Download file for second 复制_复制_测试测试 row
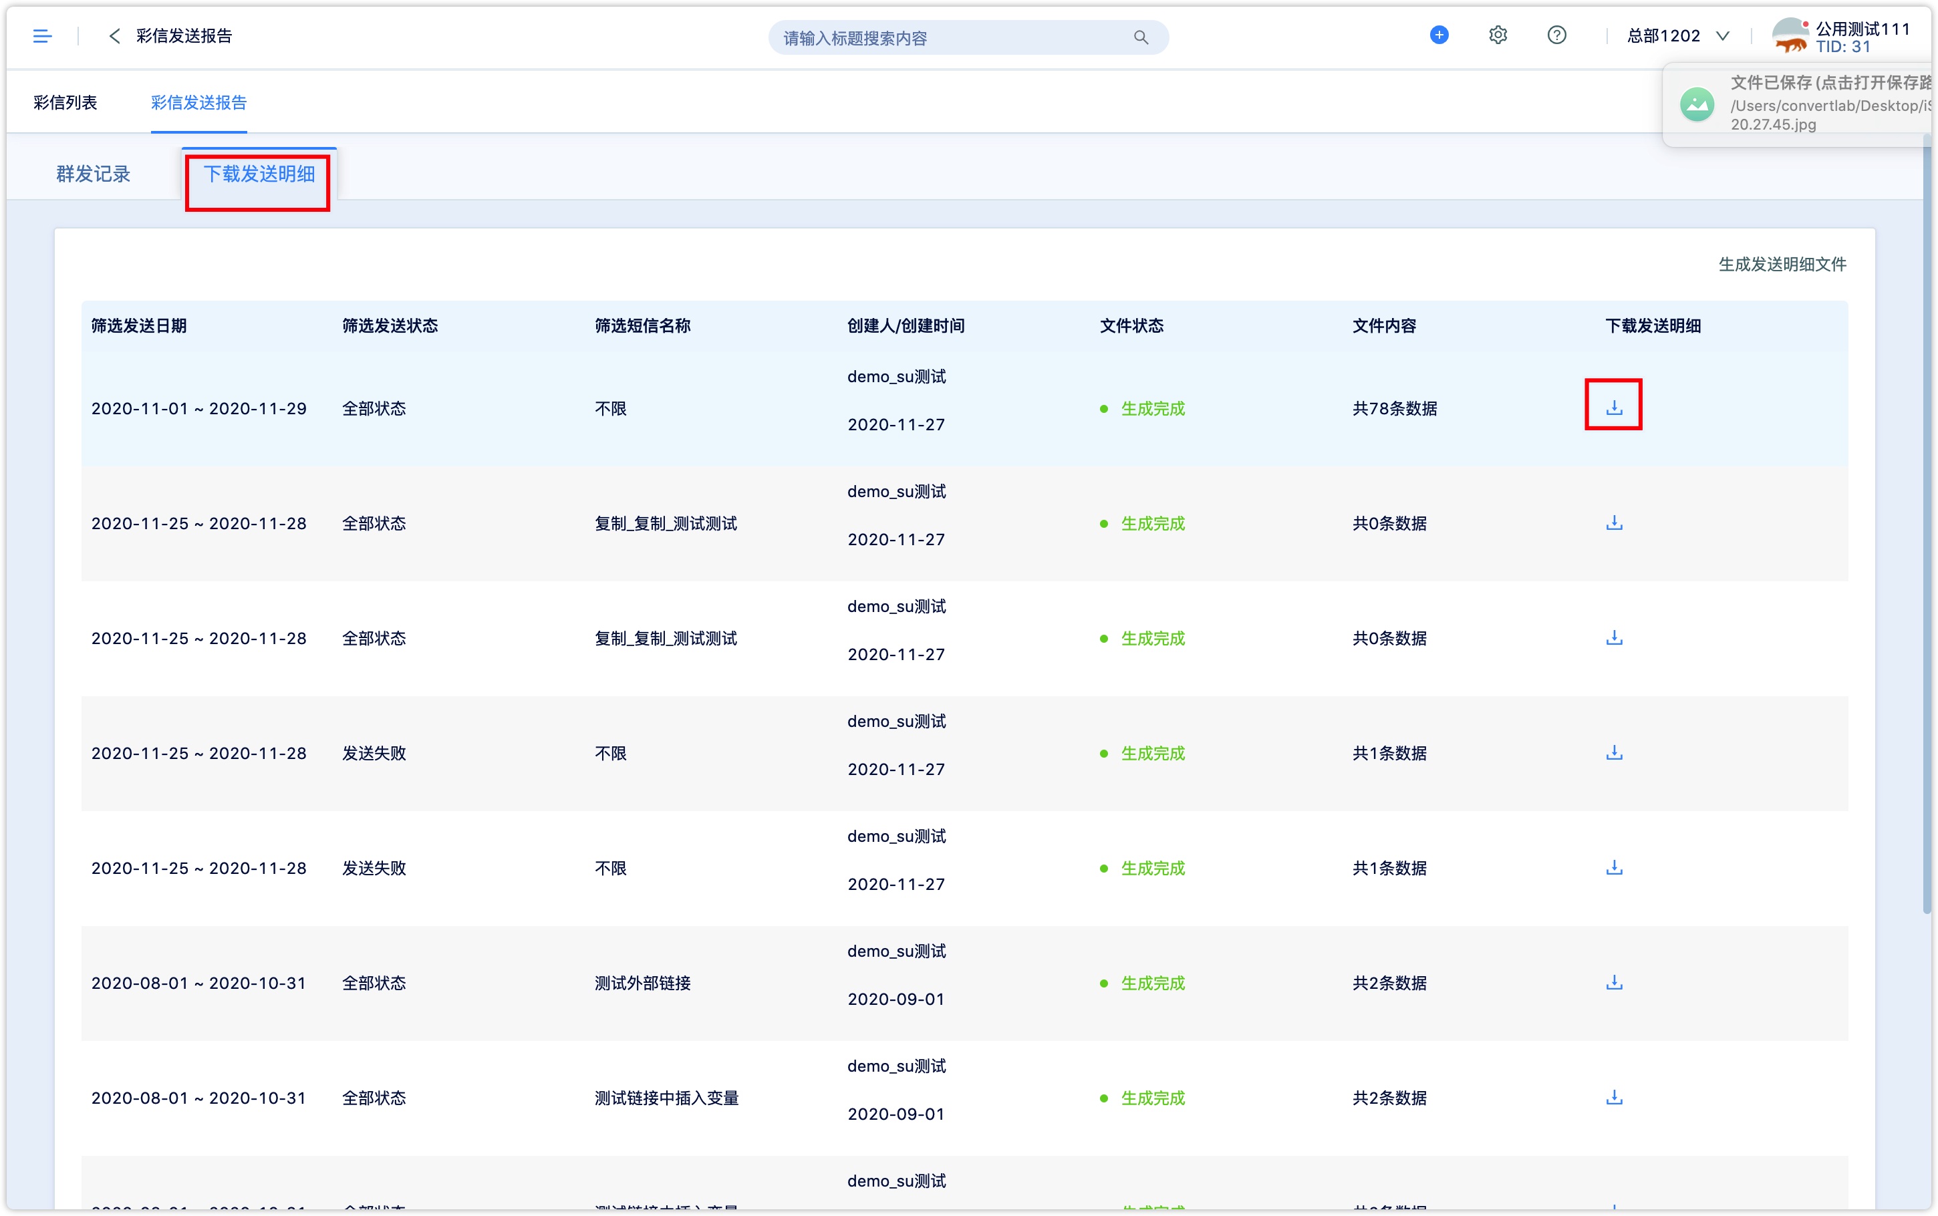The height and width of the screenshot is (1216, 1938). tap(1613, 639)
